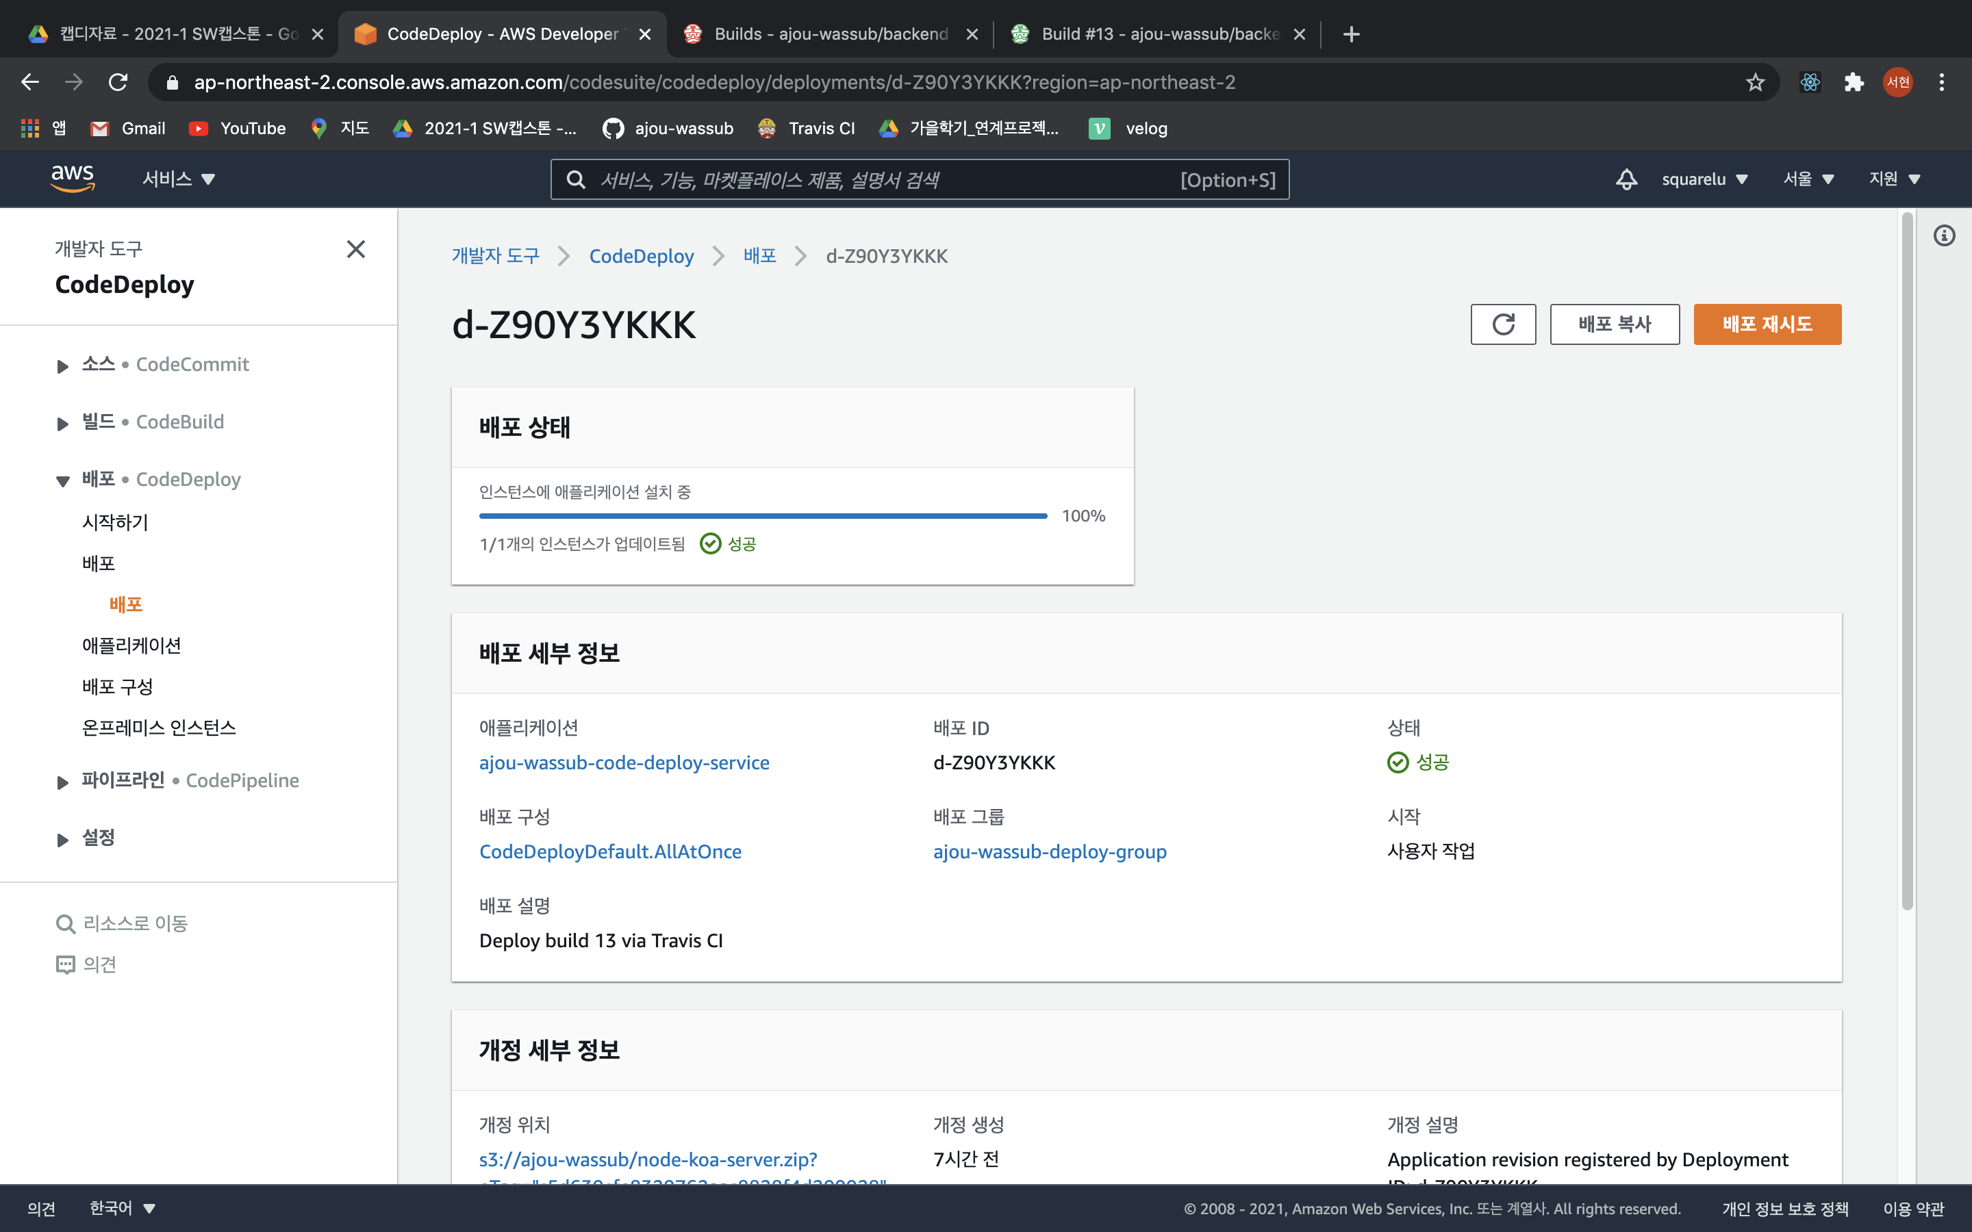Click the browser forward arrow

74,82
